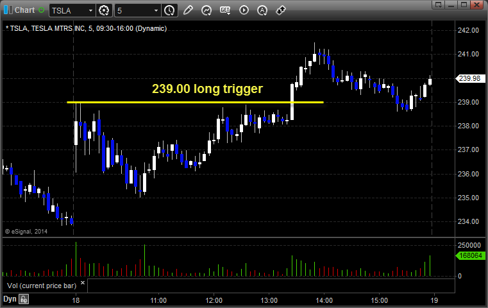Minimize the Chart window
488x308 pixels.
click(451, 4)
